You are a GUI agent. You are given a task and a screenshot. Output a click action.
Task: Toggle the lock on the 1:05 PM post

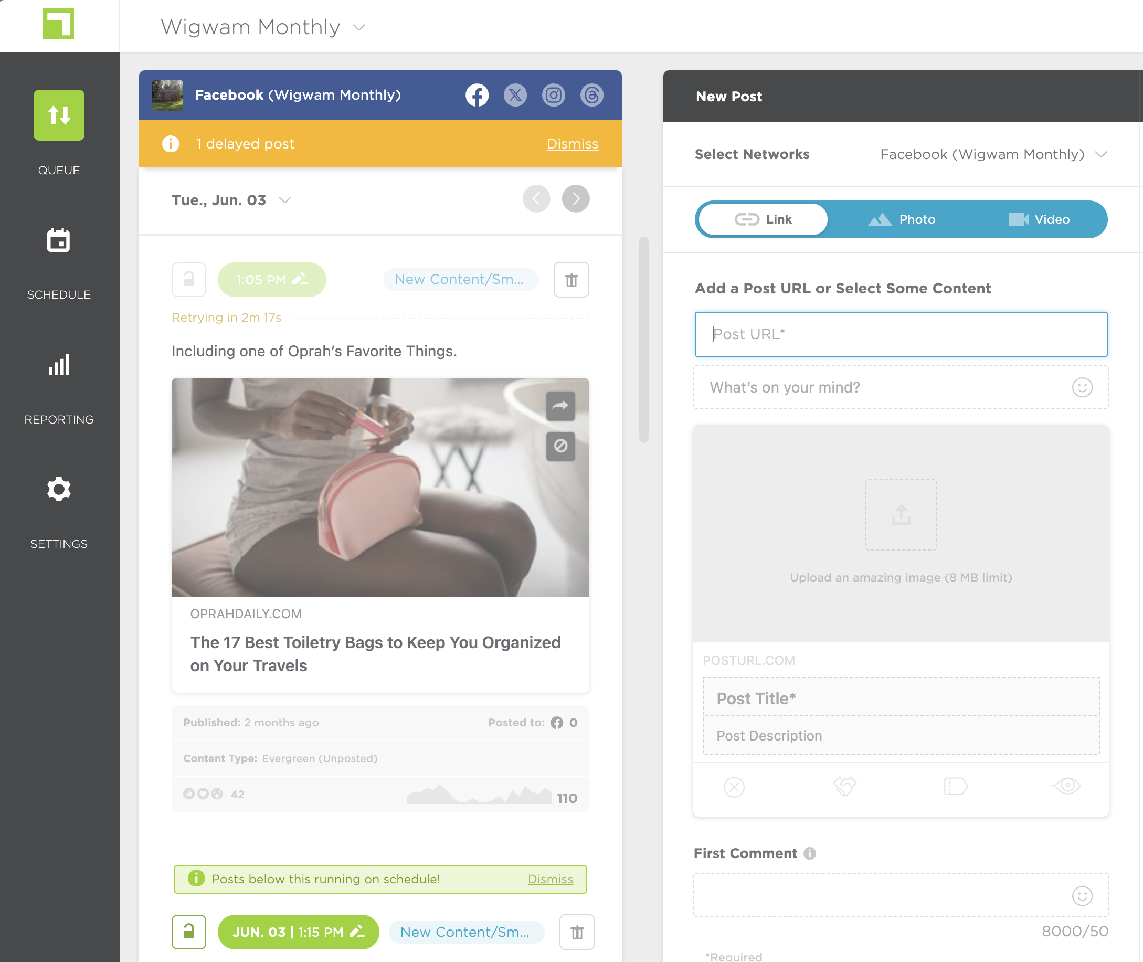[x=189, y=280]
